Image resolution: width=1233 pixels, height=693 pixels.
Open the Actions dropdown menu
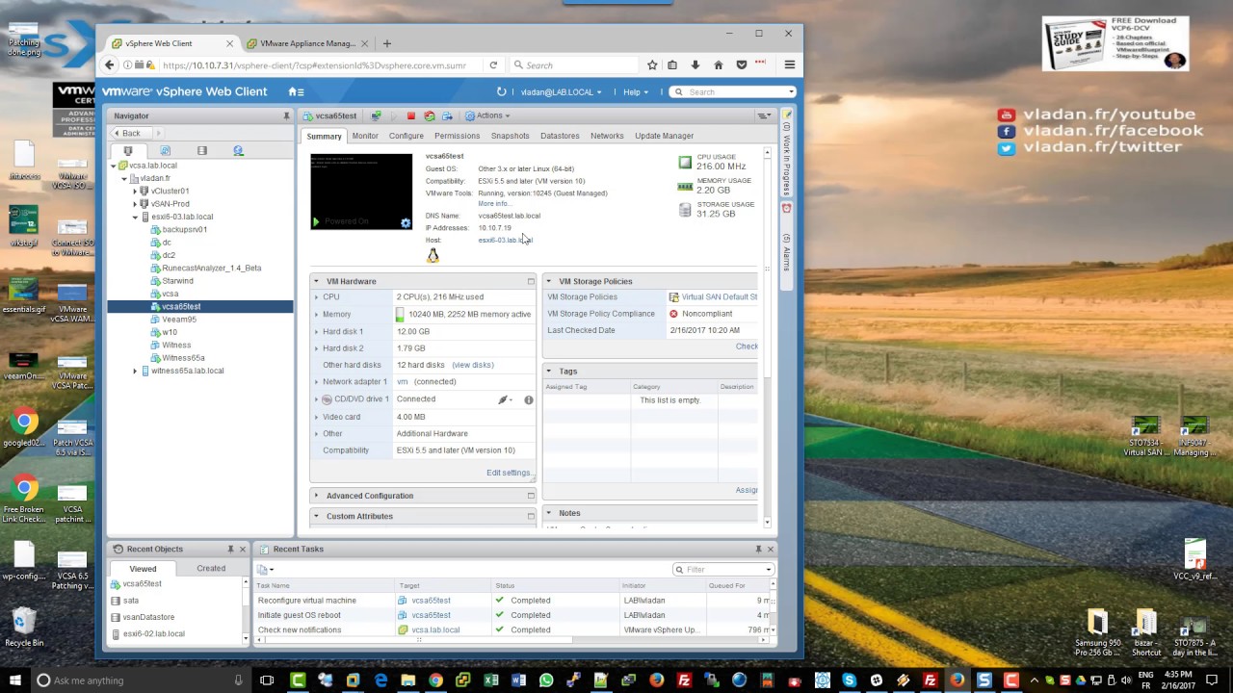[x=487, y=115]
